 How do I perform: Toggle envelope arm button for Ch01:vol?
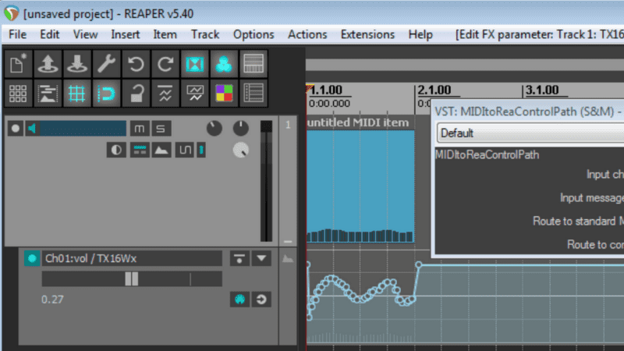[x=32, y=259]
